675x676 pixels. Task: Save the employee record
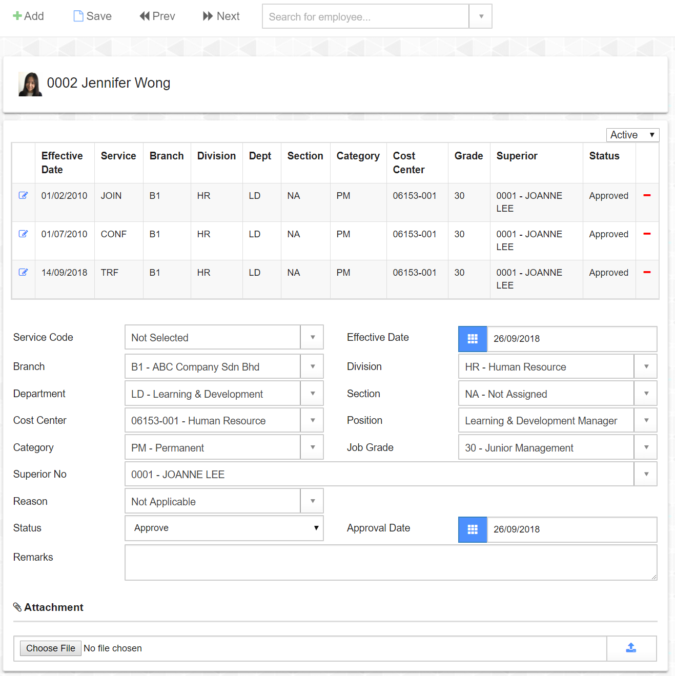92,16
